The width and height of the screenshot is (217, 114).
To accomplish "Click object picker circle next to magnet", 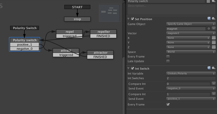I will [x=209, y=29].
